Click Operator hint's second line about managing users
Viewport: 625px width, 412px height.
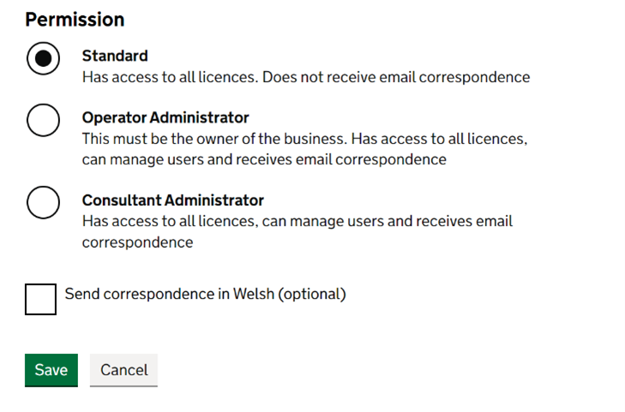point(264,159)
